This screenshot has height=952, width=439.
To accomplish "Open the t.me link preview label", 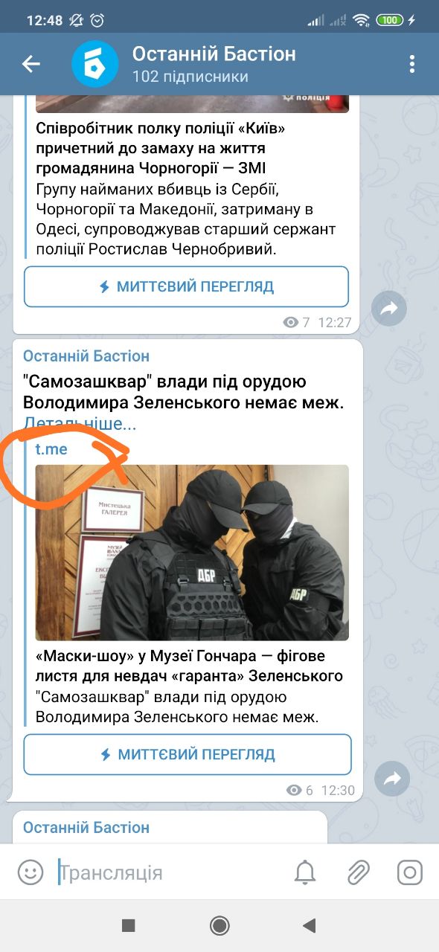I will [x=51, y=448].
